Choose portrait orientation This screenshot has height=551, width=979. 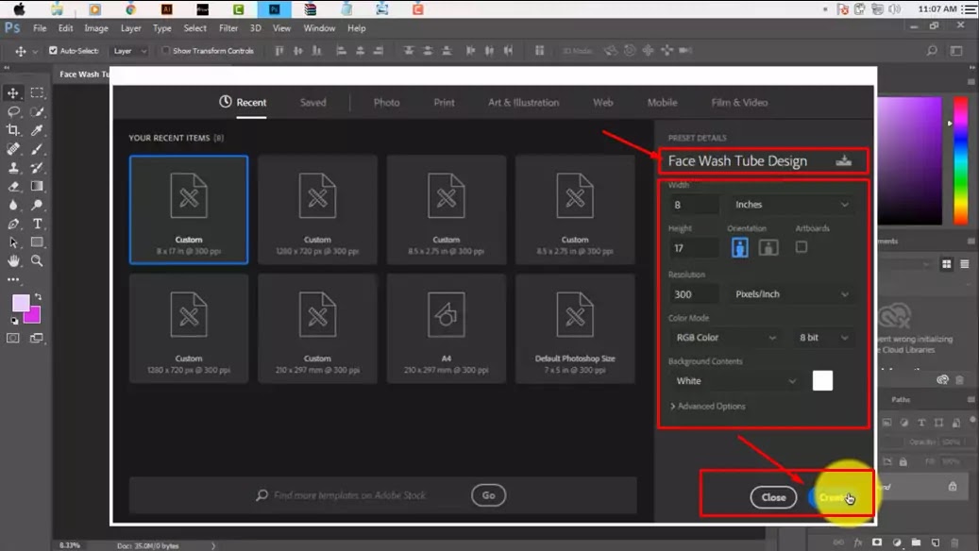tap(740, 248)
